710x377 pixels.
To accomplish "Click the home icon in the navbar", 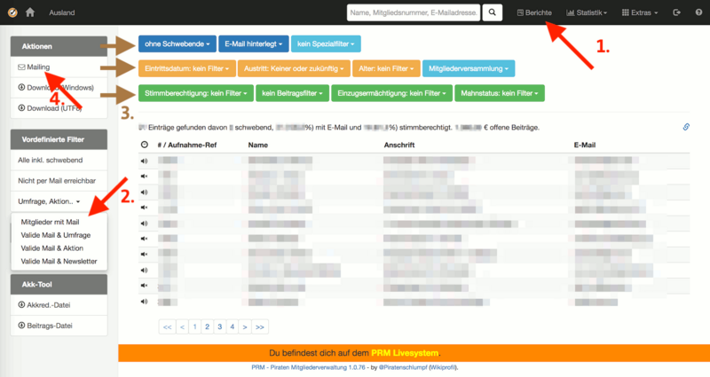I will click(x=30, y=12).
